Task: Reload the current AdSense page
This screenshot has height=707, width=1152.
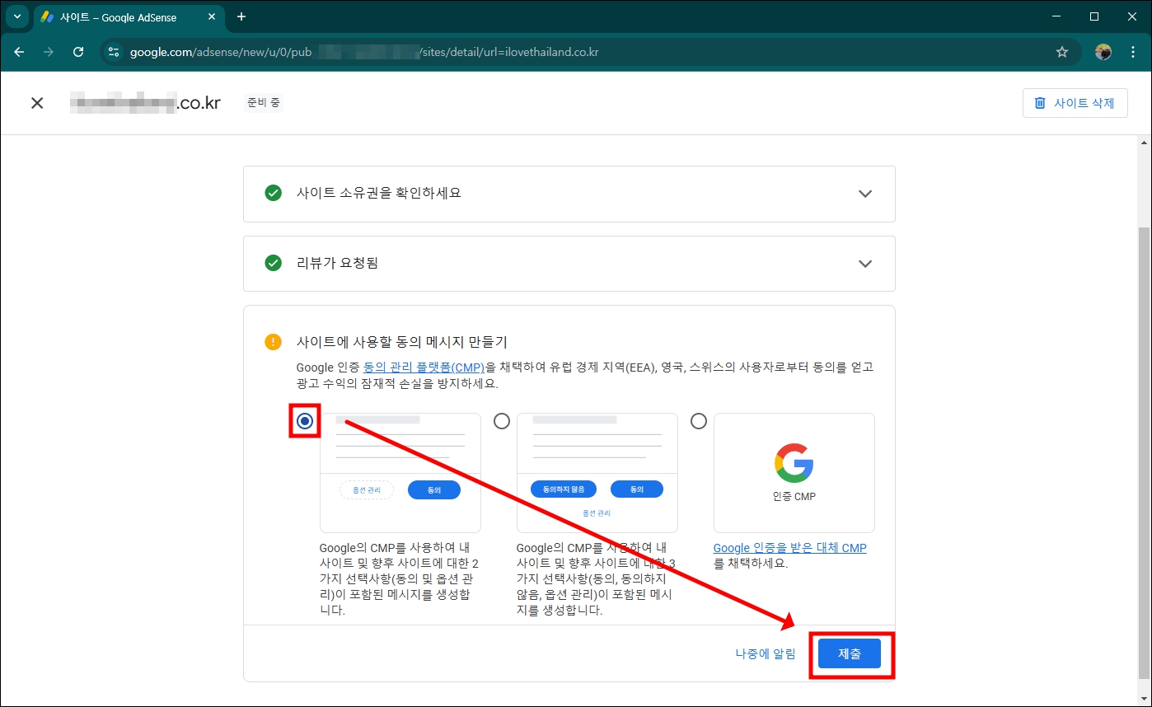Action: tap(78, 52)
